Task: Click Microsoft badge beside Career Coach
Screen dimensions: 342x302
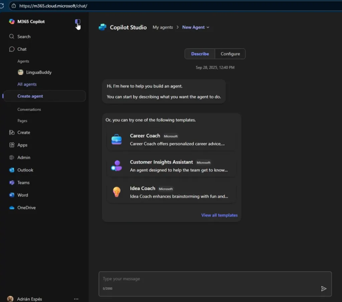Action: 171,136
